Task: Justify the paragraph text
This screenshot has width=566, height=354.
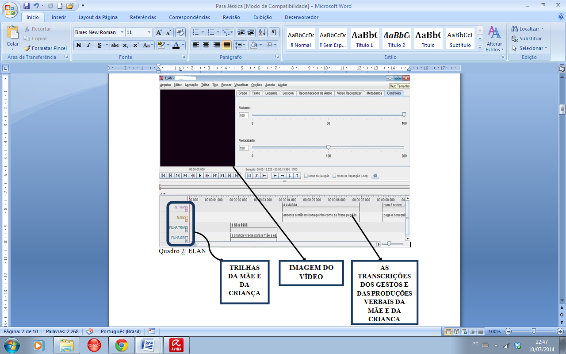Action: pyautogui.click(x=227, y=45)
